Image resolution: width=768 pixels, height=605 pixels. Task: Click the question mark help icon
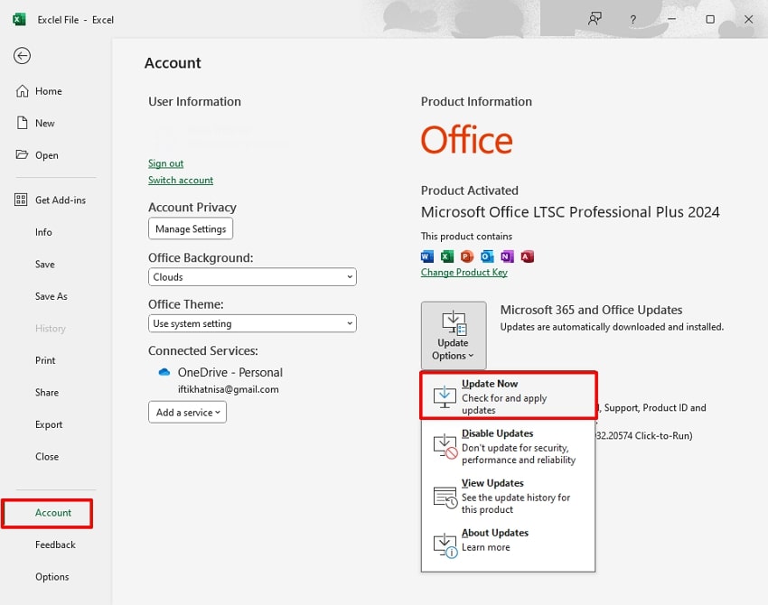click(x=632, y=20)
